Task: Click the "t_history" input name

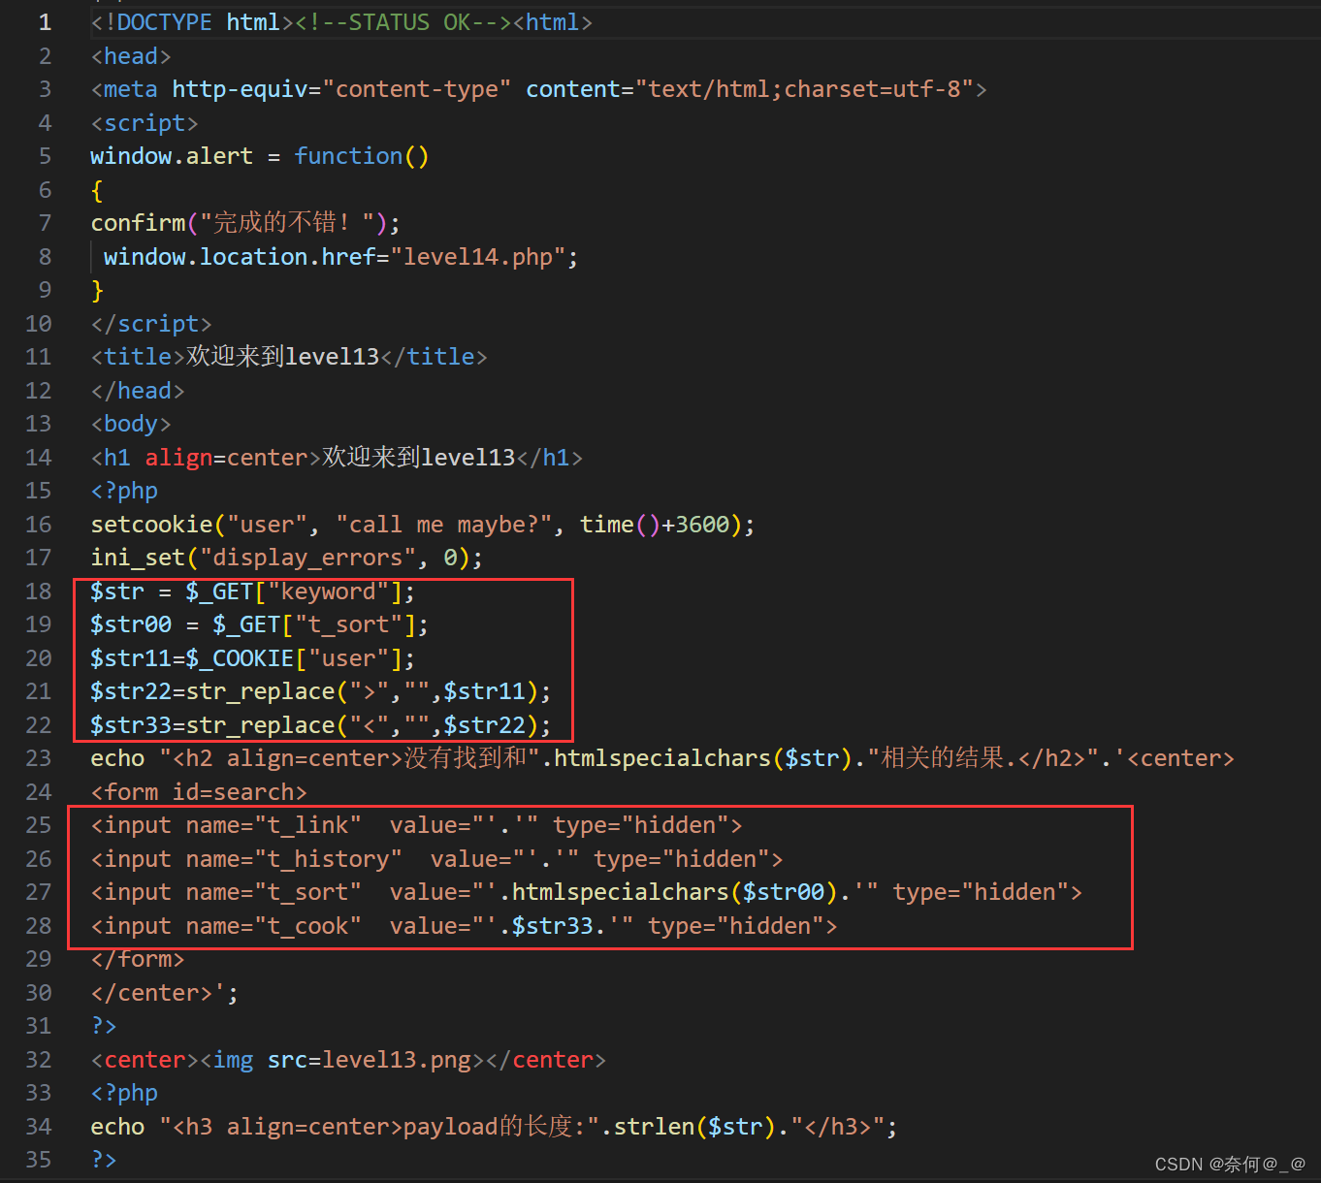Action: pyautogui.click(x=328, y=859)
